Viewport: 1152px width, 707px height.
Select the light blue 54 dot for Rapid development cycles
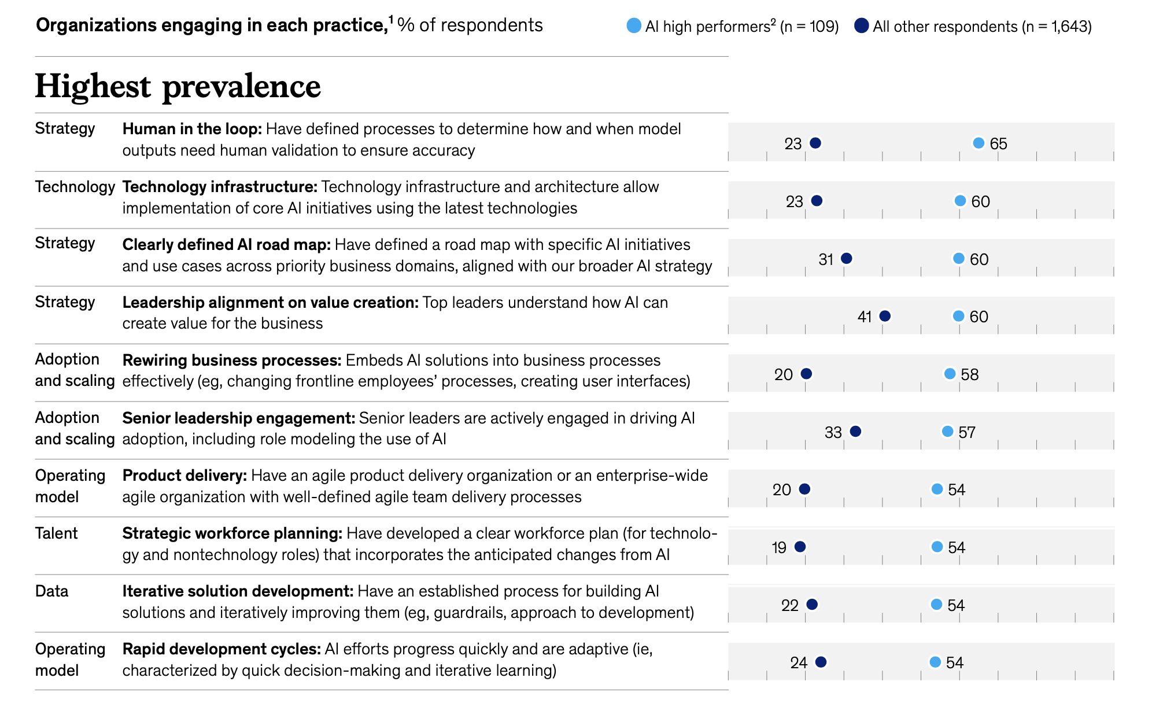[935, 662]
